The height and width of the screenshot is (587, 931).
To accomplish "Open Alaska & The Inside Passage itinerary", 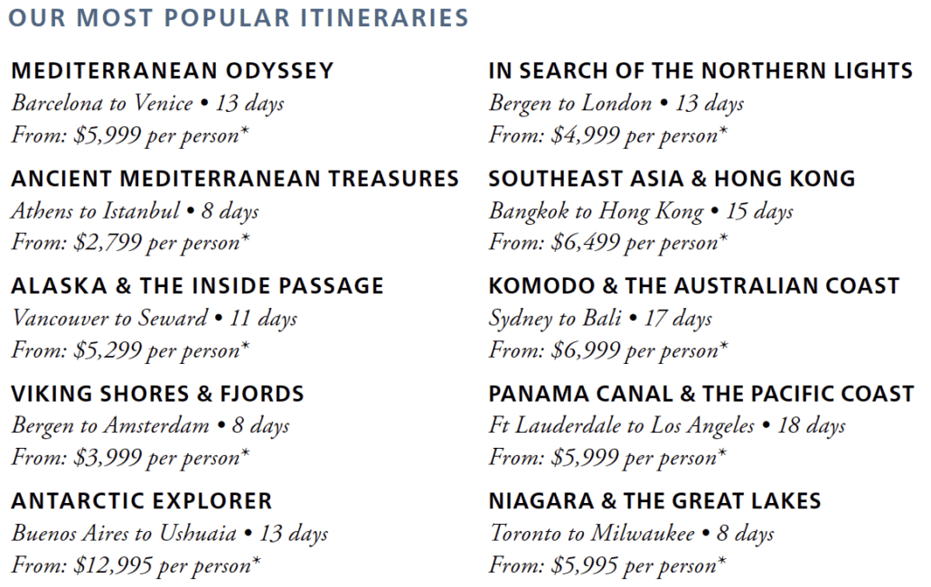I will click(x=198, y=286).
